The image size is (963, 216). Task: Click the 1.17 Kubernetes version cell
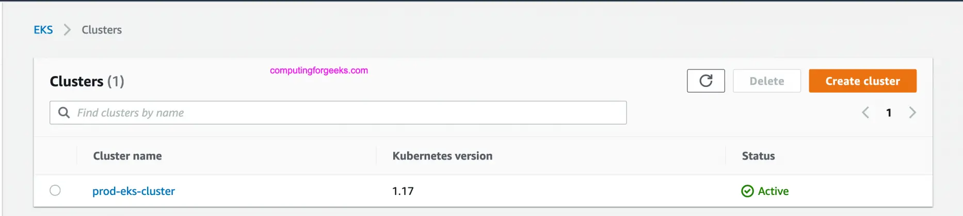point(403,191)
